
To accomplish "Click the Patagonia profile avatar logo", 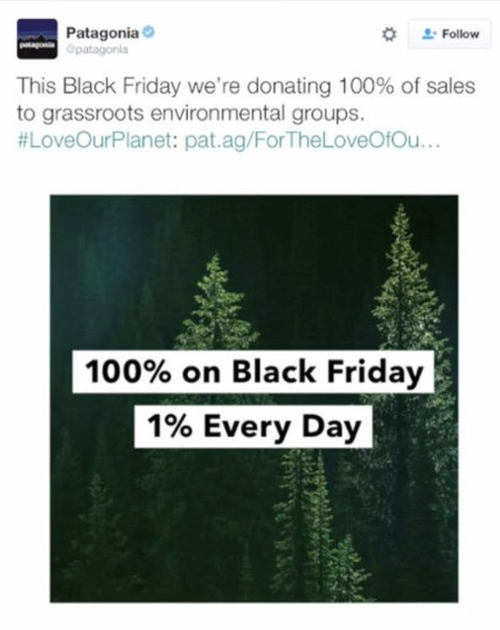I will tap(37, 39).
